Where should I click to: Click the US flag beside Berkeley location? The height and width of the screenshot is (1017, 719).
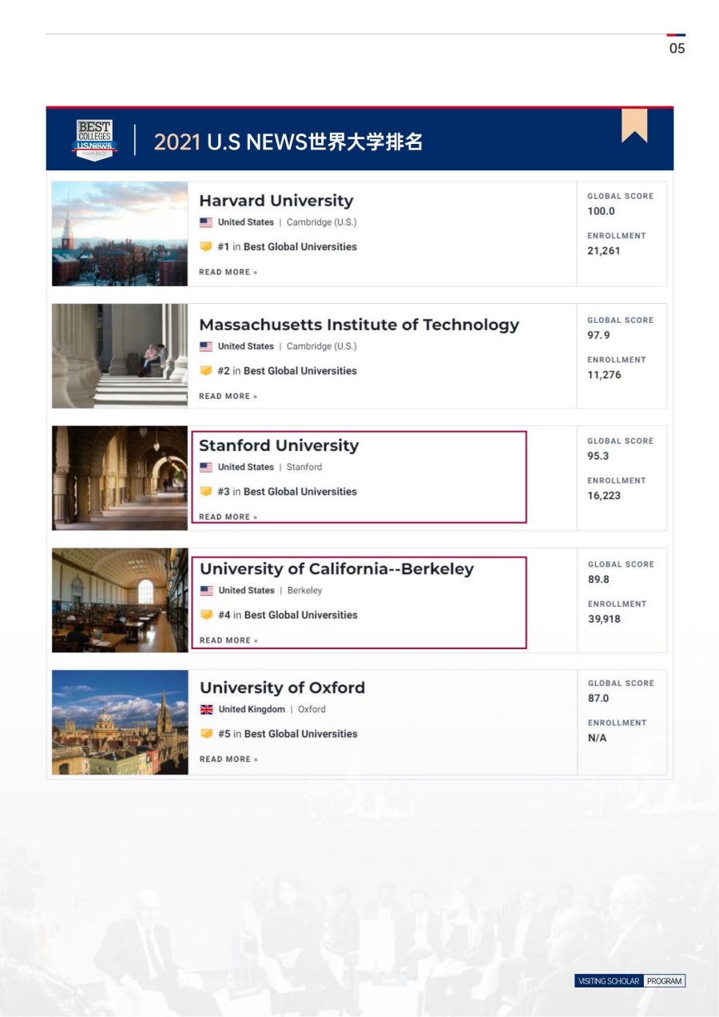[207, 590]
